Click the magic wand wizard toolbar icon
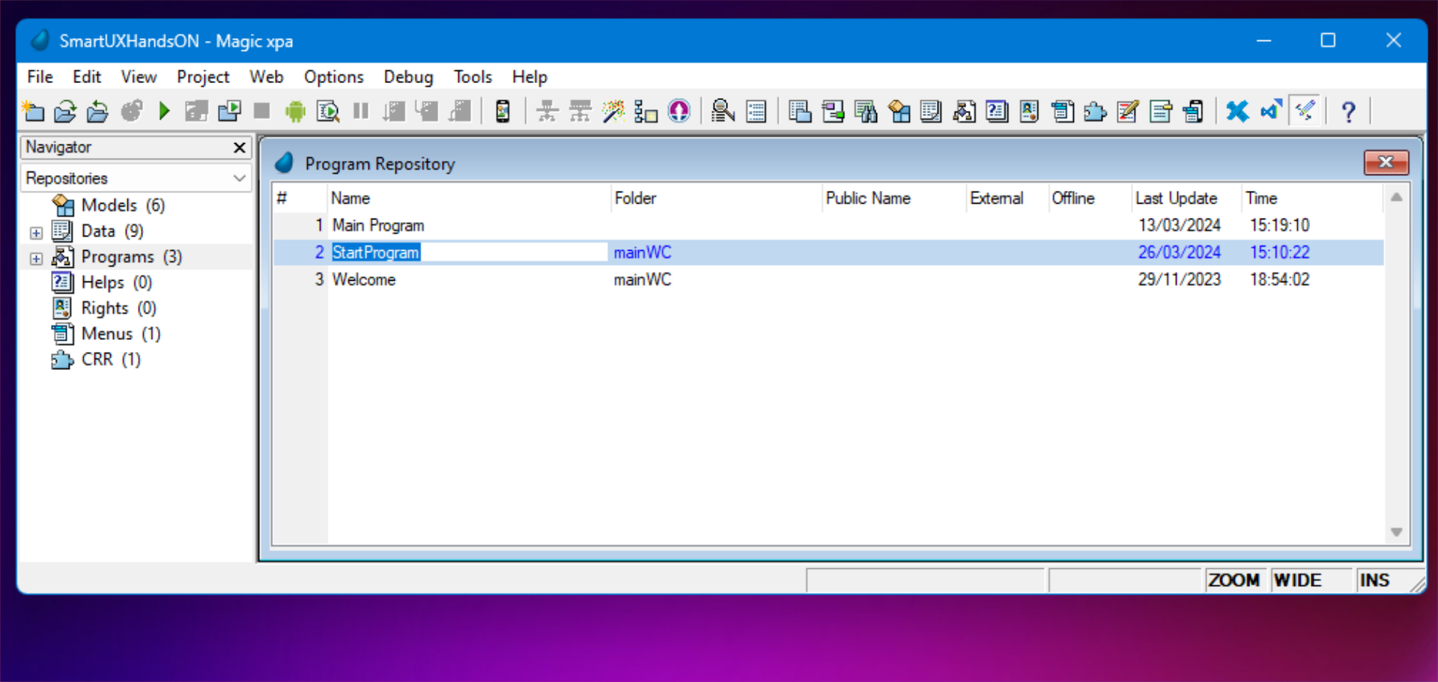Viewport: 1438px width, 682px height. click(613, 112)
